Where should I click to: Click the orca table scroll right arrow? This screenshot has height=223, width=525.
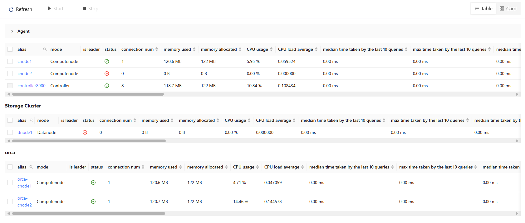pyautogui.click(x=517, y=214)
